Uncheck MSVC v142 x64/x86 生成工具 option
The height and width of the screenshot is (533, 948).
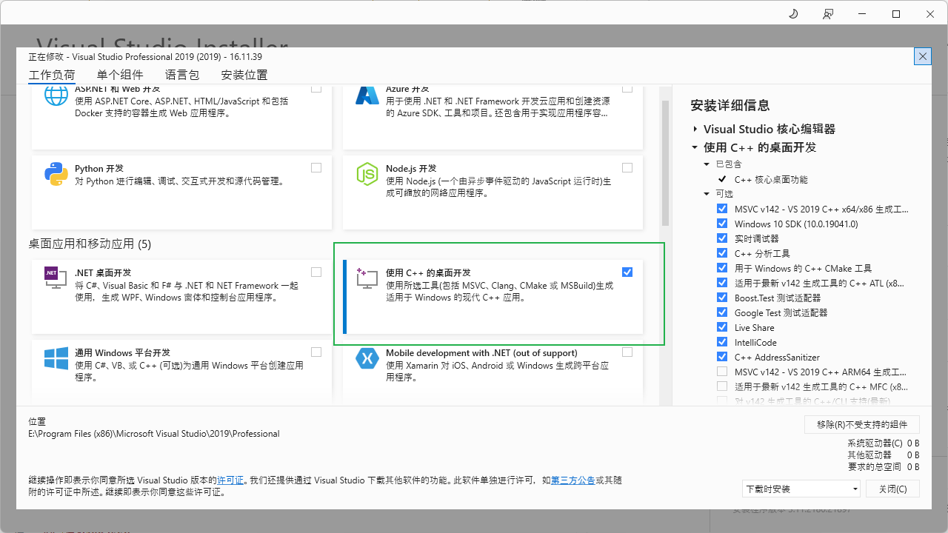722,209
